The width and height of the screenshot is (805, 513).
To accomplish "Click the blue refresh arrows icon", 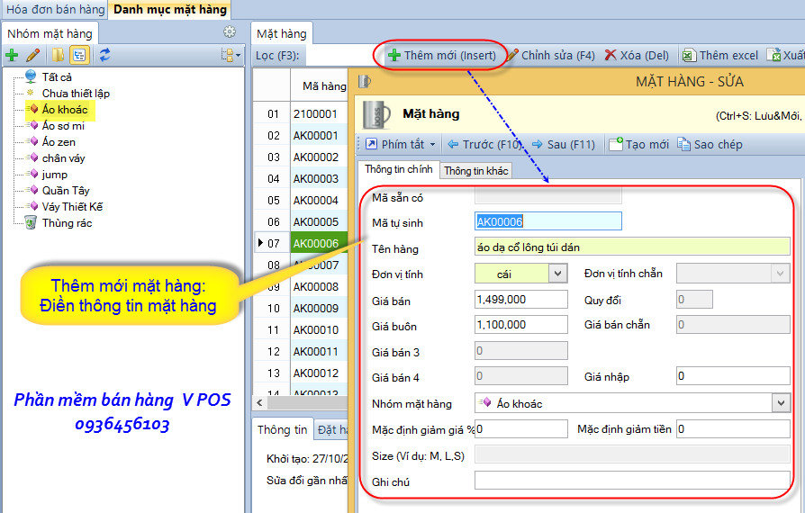I will pyautogui.click(x=104, y=56).
